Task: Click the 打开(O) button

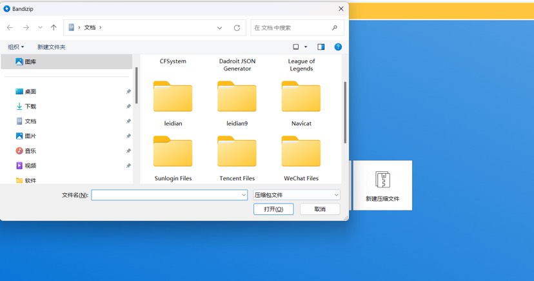Action: (x=273, y=209)
